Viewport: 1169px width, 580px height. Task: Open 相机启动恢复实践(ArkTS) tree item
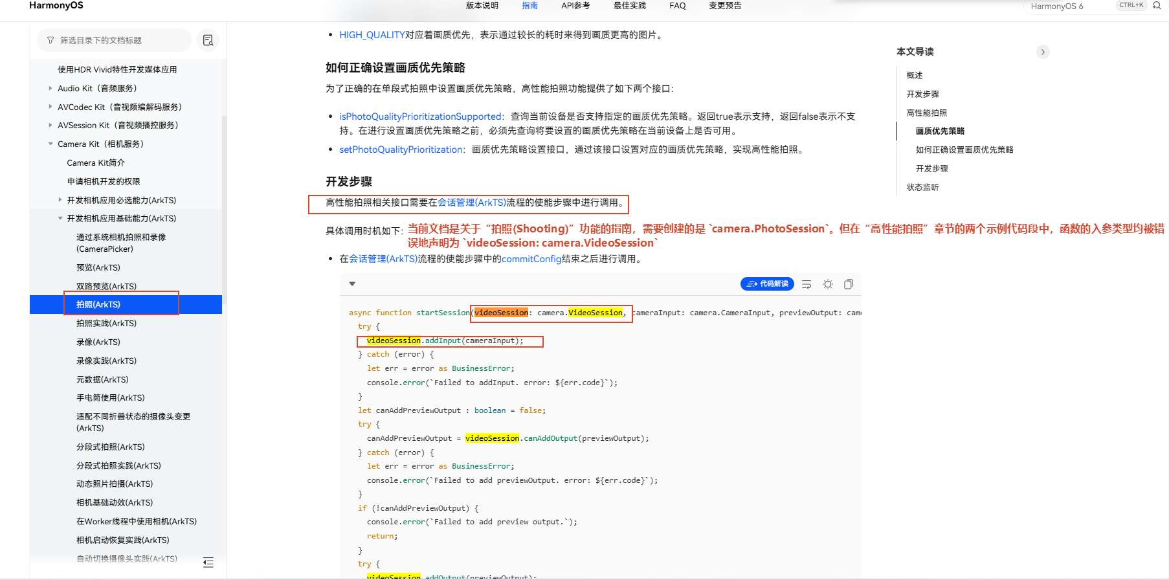(x=123, y=540)
